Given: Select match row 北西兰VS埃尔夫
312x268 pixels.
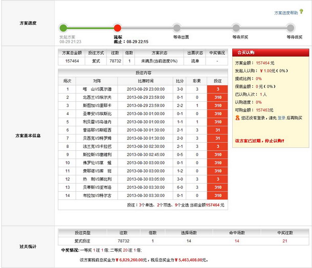Looking at the screenshot, I should (97, 97).
